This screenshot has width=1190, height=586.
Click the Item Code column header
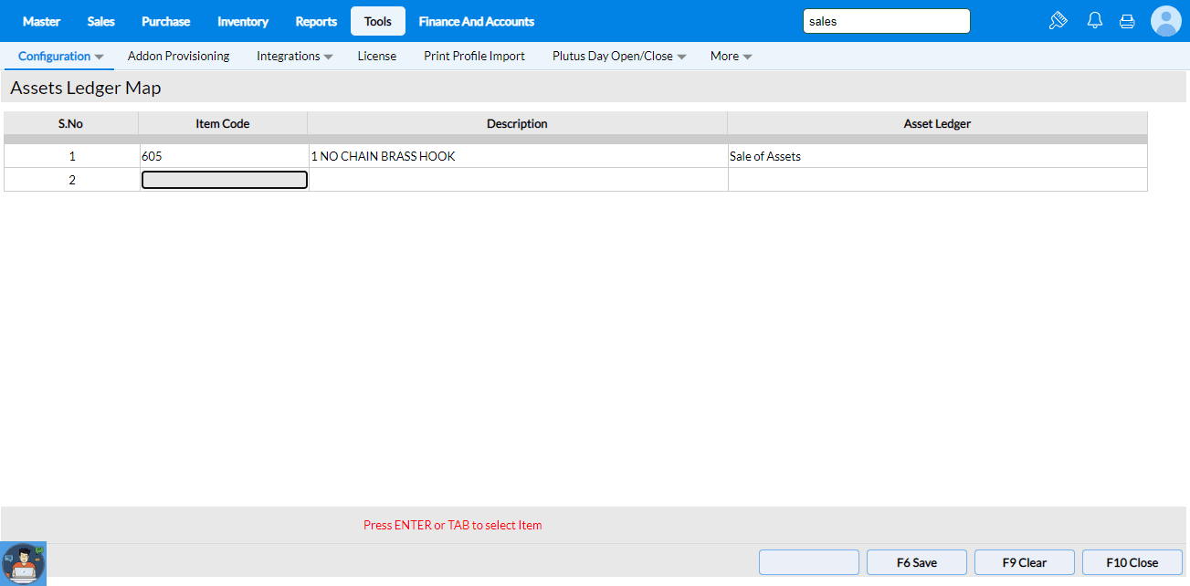coord(223,123)
